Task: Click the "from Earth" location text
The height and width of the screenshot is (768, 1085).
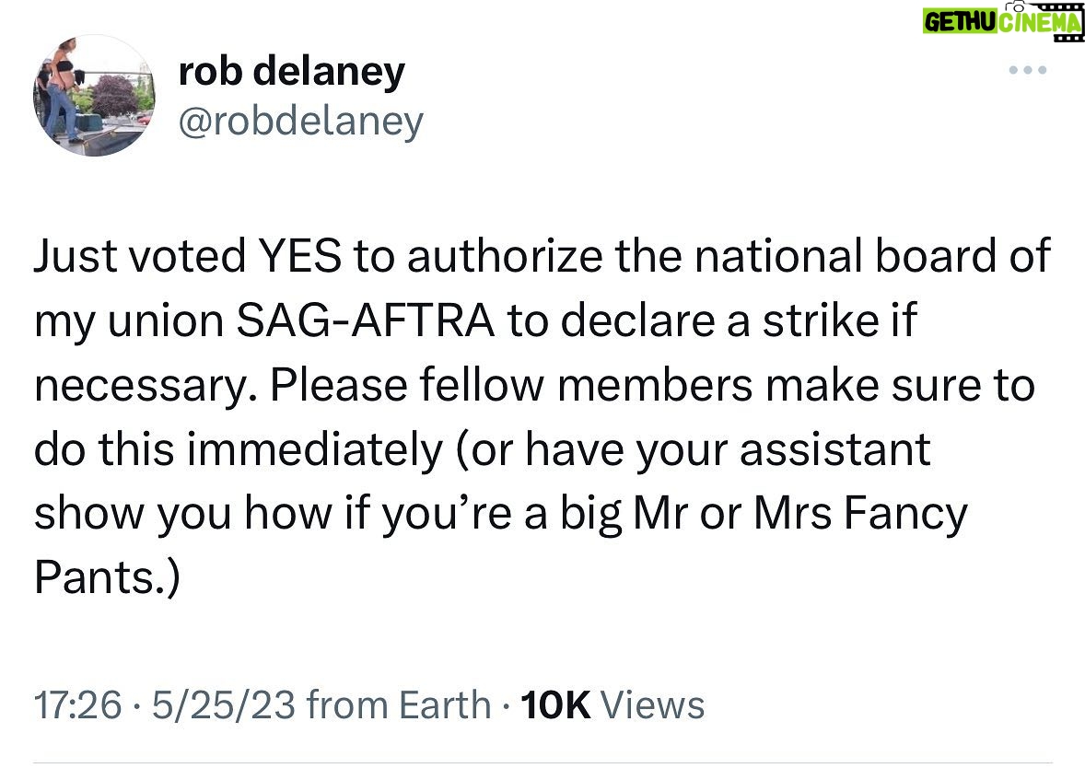Action: coord(399,705)
